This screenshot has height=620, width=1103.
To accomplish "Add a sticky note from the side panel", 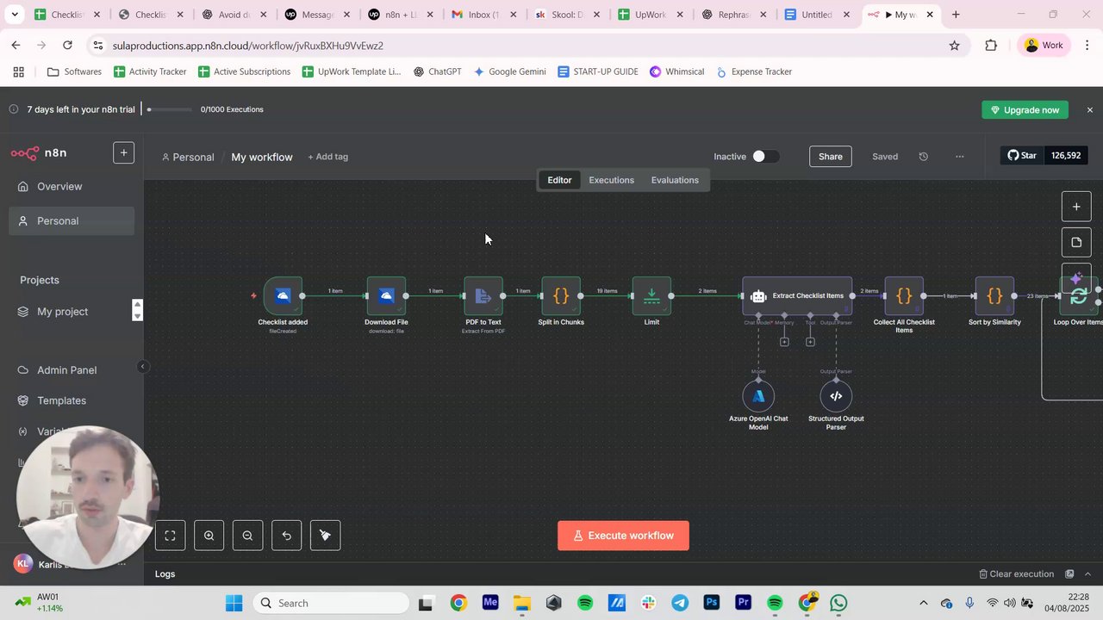I will [x=1076, y=243].
